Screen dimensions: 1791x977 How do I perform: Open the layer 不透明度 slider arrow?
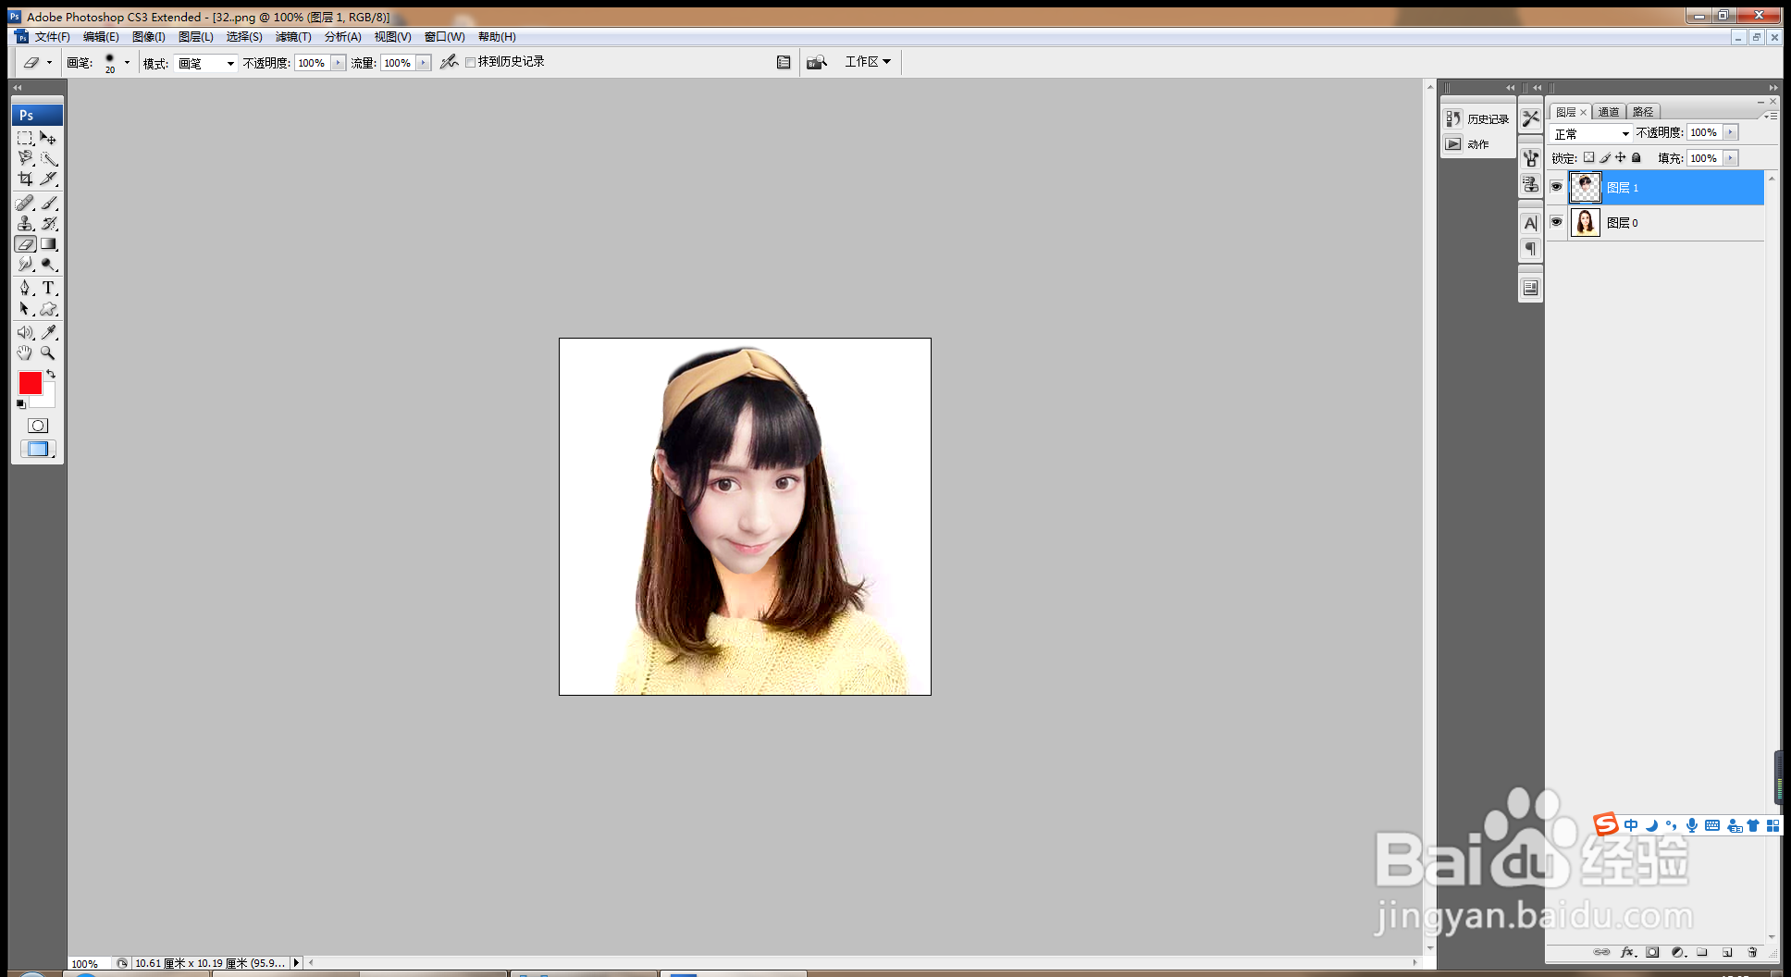coord(1731,132)
